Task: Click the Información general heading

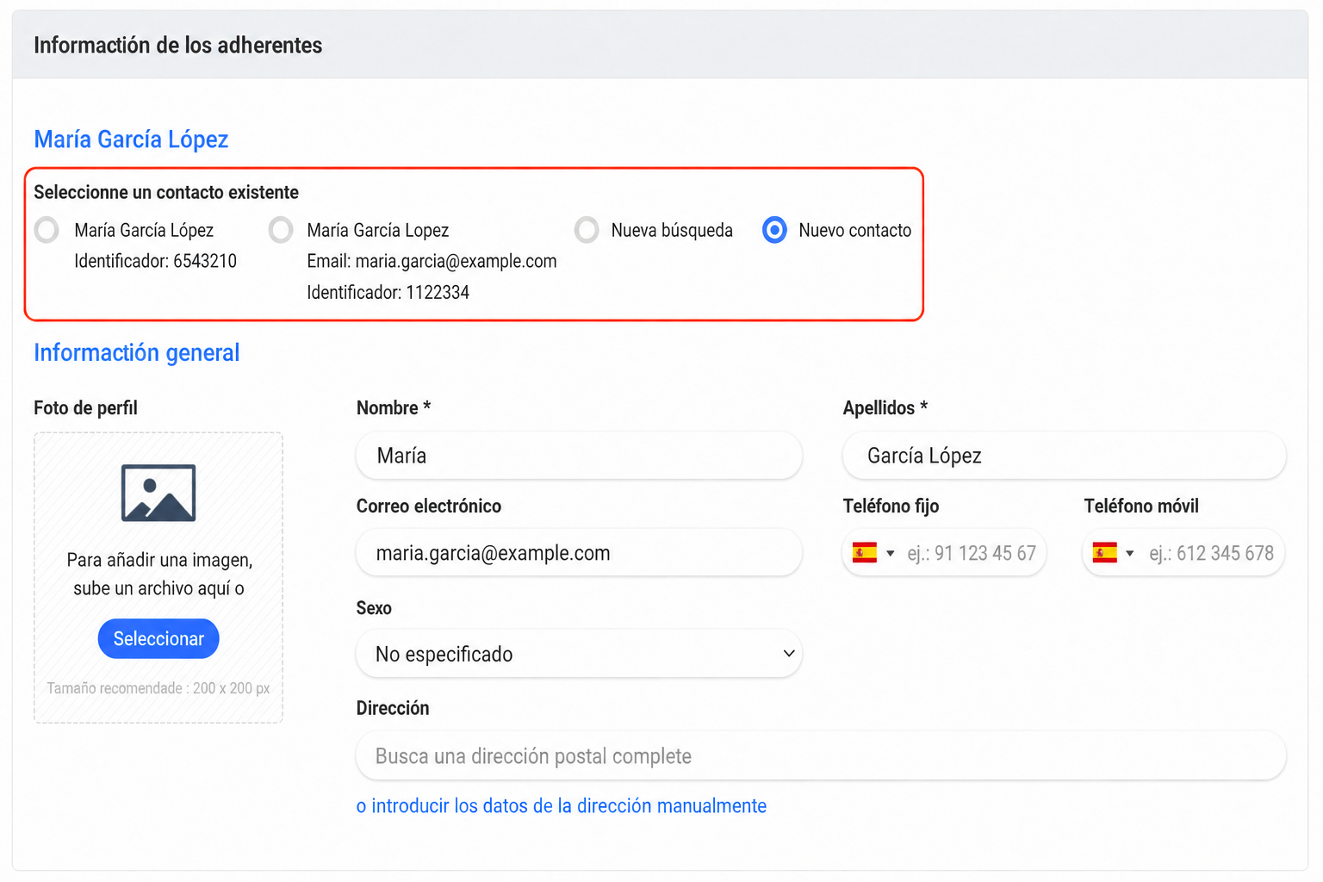Action: [x=136, y=352]
